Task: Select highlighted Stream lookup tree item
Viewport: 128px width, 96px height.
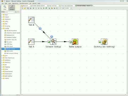Action: coord(11,49)
